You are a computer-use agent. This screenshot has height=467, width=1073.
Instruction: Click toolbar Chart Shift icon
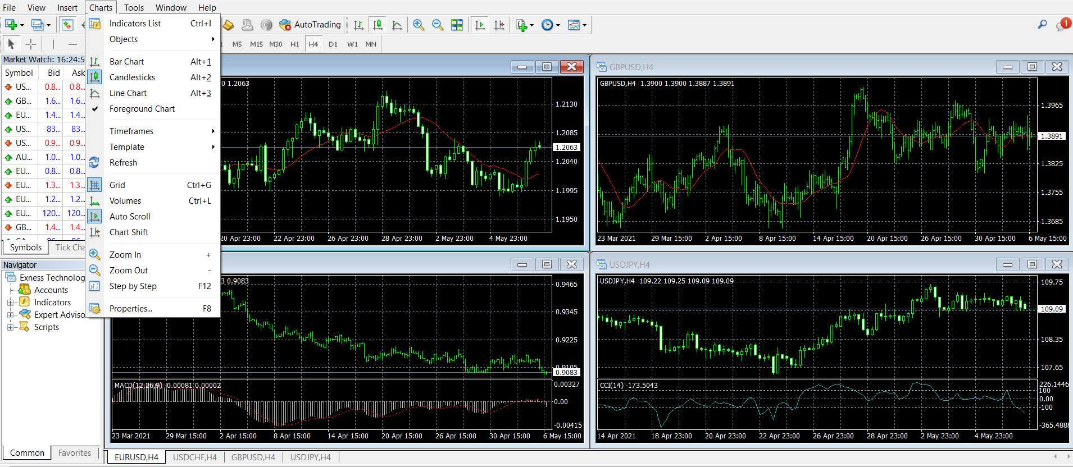click(x=499, y=25)
